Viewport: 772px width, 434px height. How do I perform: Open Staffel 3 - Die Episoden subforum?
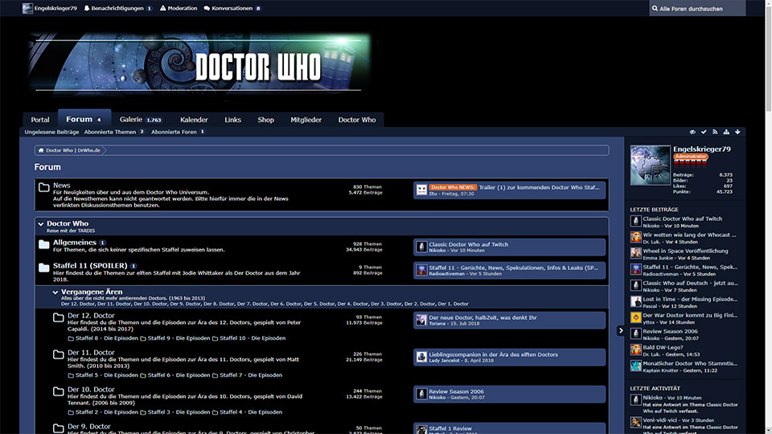[179, 411]
